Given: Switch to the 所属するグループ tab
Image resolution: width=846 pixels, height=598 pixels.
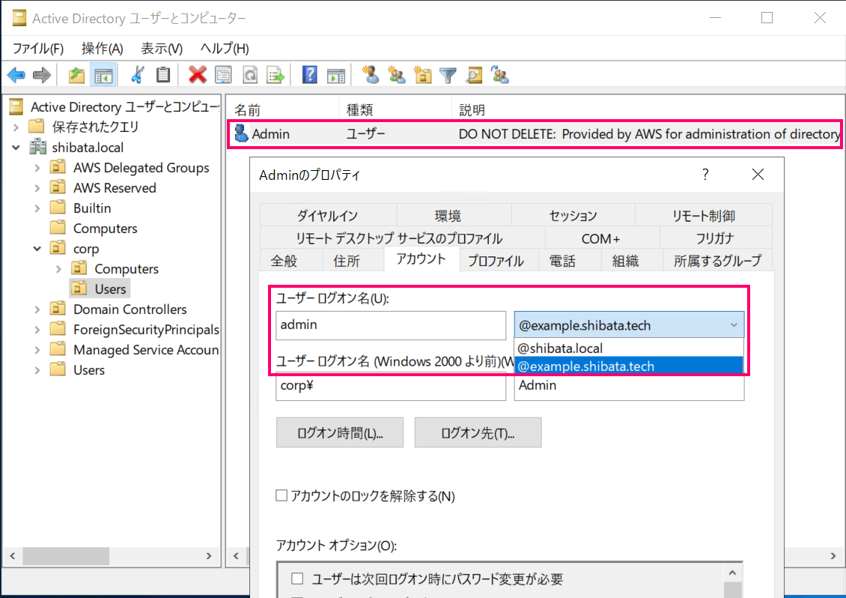Looking at the screenshot, I should point(717,261).
